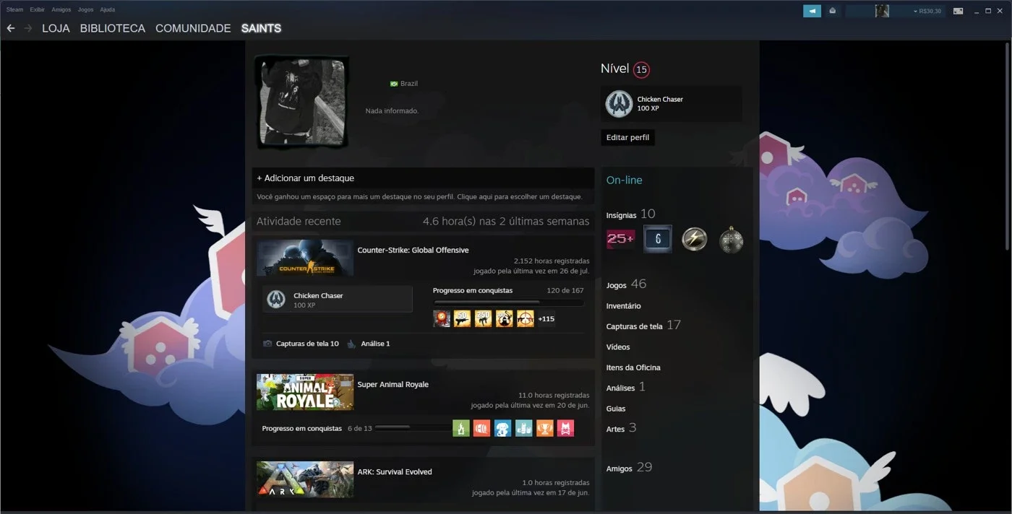Open the Inventário link
The image size is (1012, 514).
point(623,306)
